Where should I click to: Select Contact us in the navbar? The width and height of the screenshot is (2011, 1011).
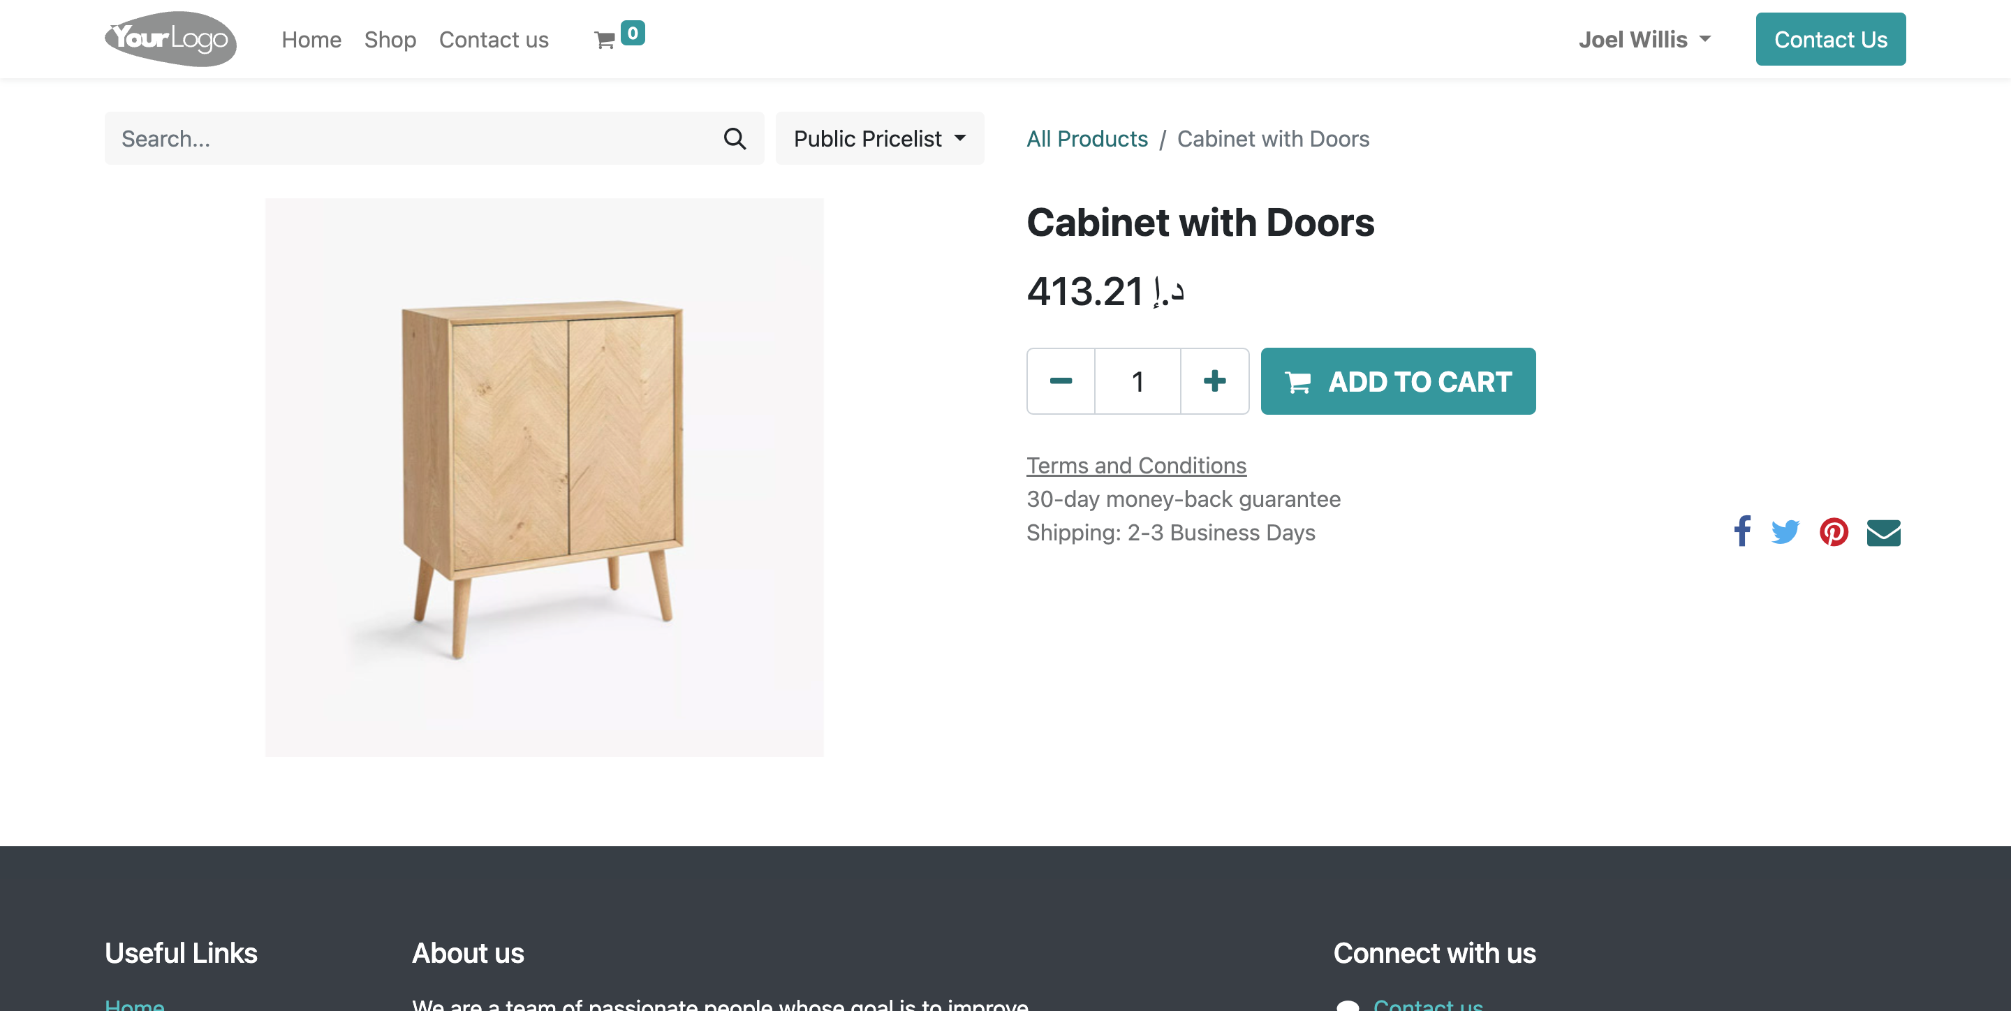click(x=494, y=39)
